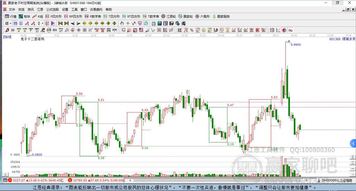Viewport: 356px width, 191px height.
Task: Click the 3227.07 index value in status bar
Action: (19, 180)
